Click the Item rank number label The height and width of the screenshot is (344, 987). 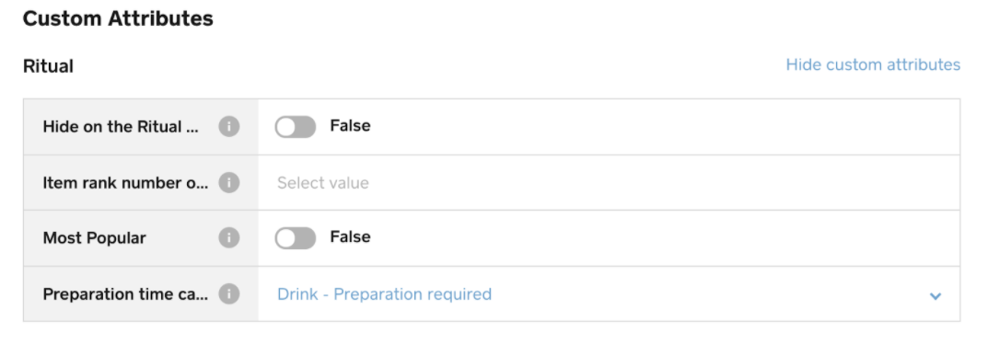(124, 183)
